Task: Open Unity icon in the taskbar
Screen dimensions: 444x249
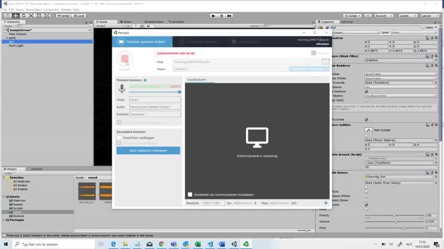Action: tap(234, 244)
